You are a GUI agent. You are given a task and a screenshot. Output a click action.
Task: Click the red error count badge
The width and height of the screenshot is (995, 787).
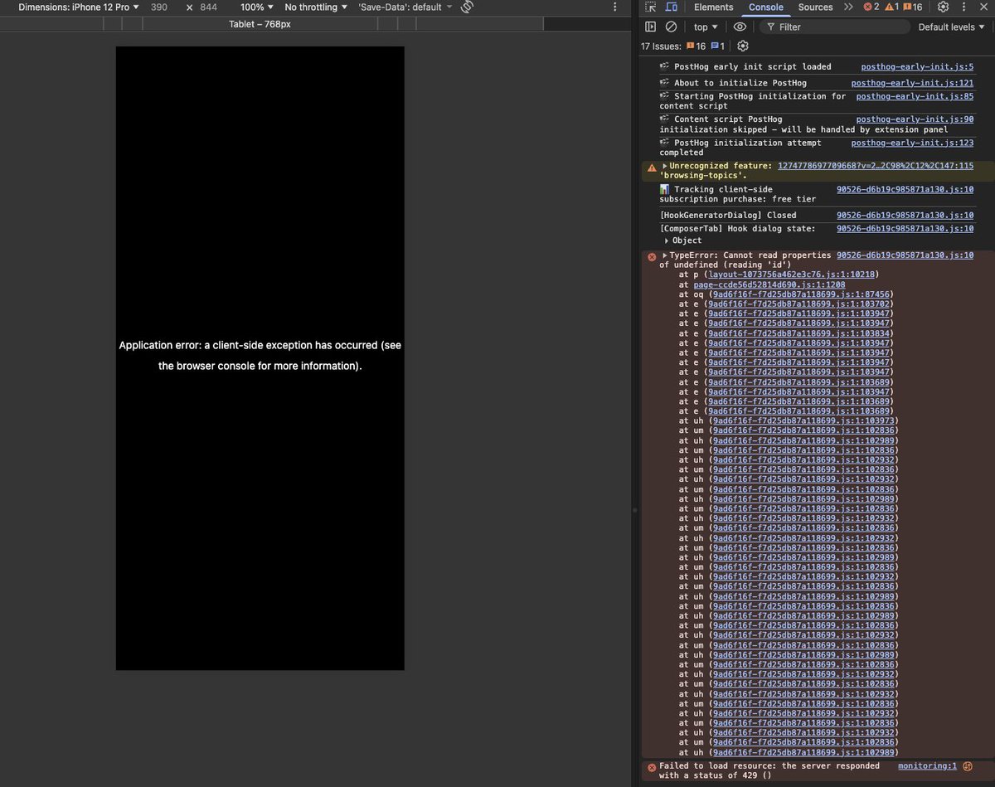(871, 7)
